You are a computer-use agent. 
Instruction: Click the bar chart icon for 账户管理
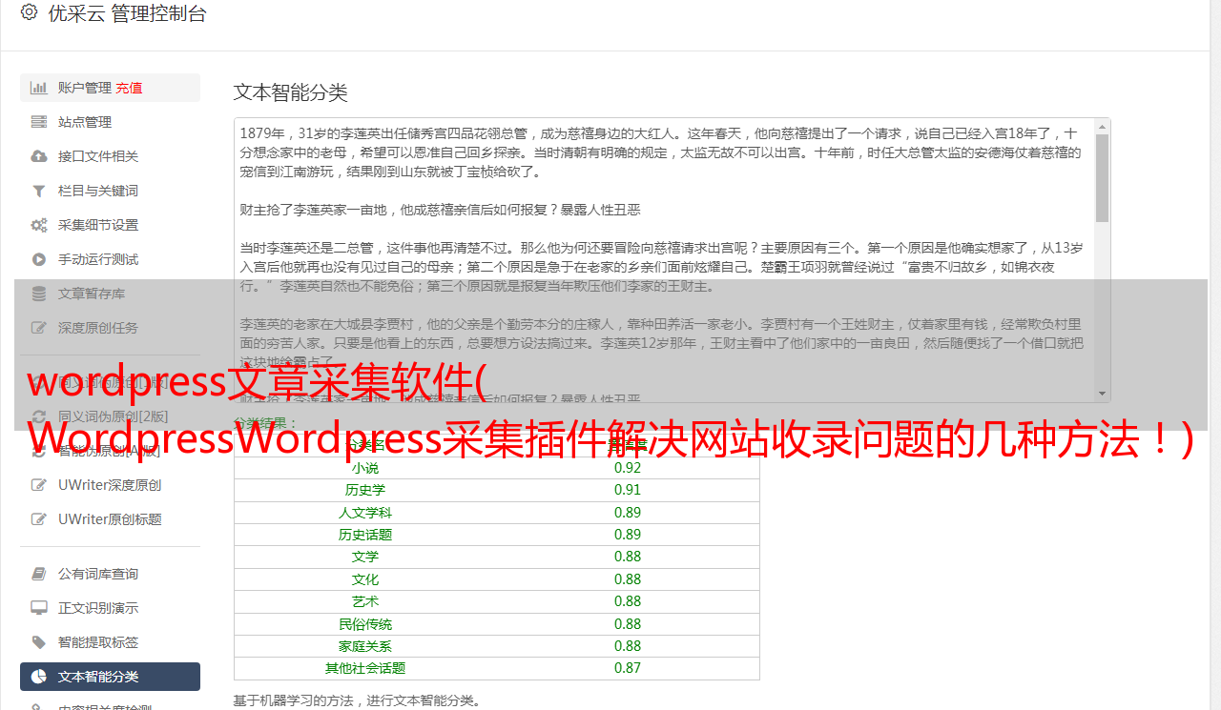tap(39, 88)
